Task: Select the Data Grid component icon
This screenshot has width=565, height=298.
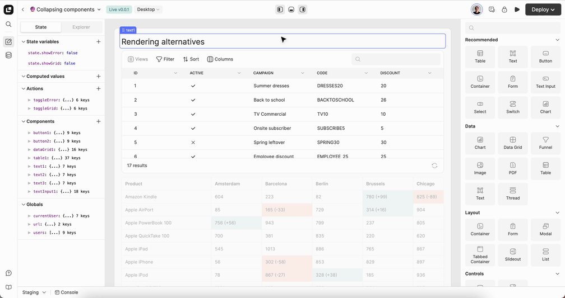Action: coord(513,140)
